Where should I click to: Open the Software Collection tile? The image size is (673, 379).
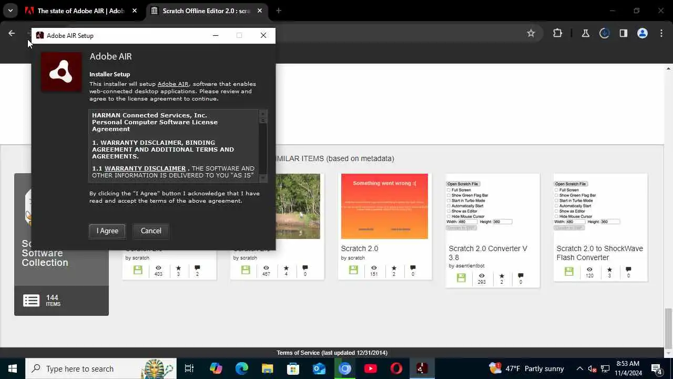[62, 244]
